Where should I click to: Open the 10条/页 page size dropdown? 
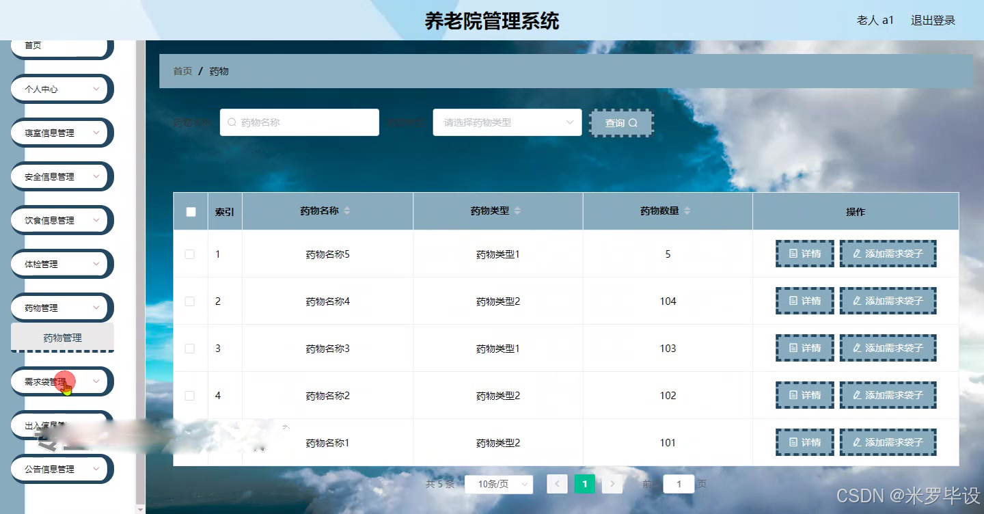(499, 483)
